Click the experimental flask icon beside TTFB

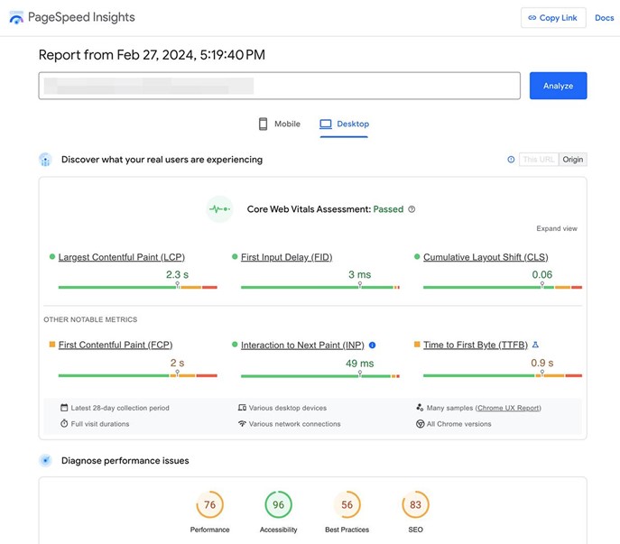535,345
